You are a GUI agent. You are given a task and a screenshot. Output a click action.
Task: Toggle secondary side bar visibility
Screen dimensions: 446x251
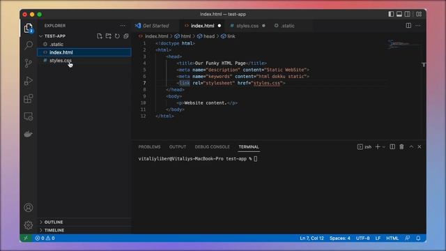pos(408,14)
